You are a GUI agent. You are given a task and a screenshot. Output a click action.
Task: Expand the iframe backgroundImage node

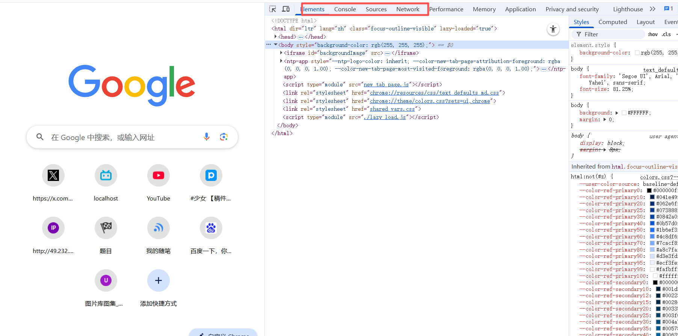281,53
